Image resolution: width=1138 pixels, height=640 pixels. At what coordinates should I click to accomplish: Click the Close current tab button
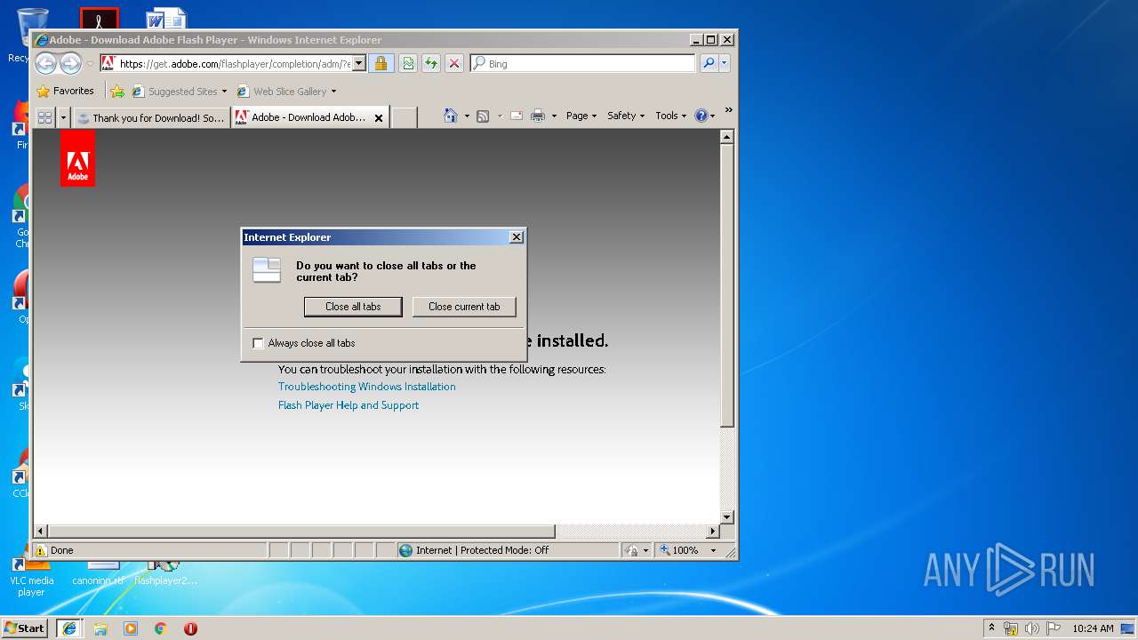coord(464,307)
